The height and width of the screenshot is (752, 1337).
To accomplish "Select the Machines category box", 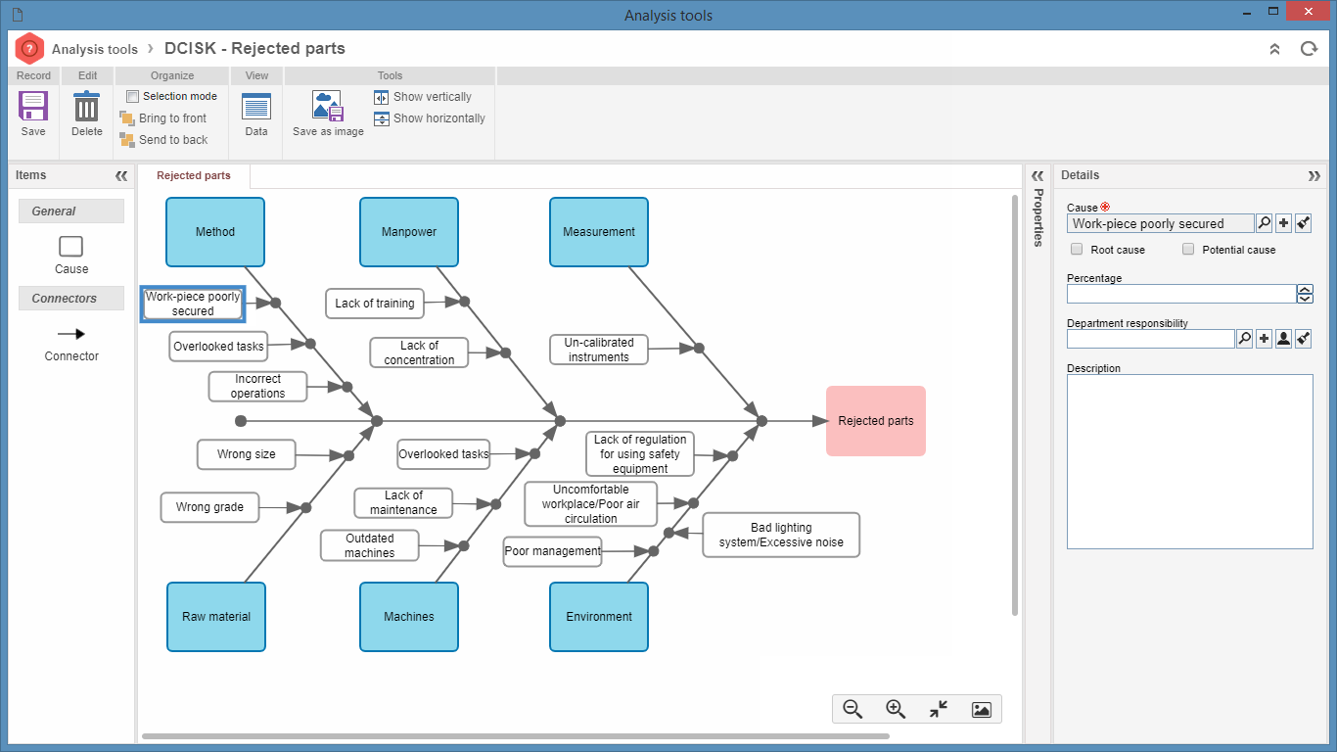I will (409, 617).
